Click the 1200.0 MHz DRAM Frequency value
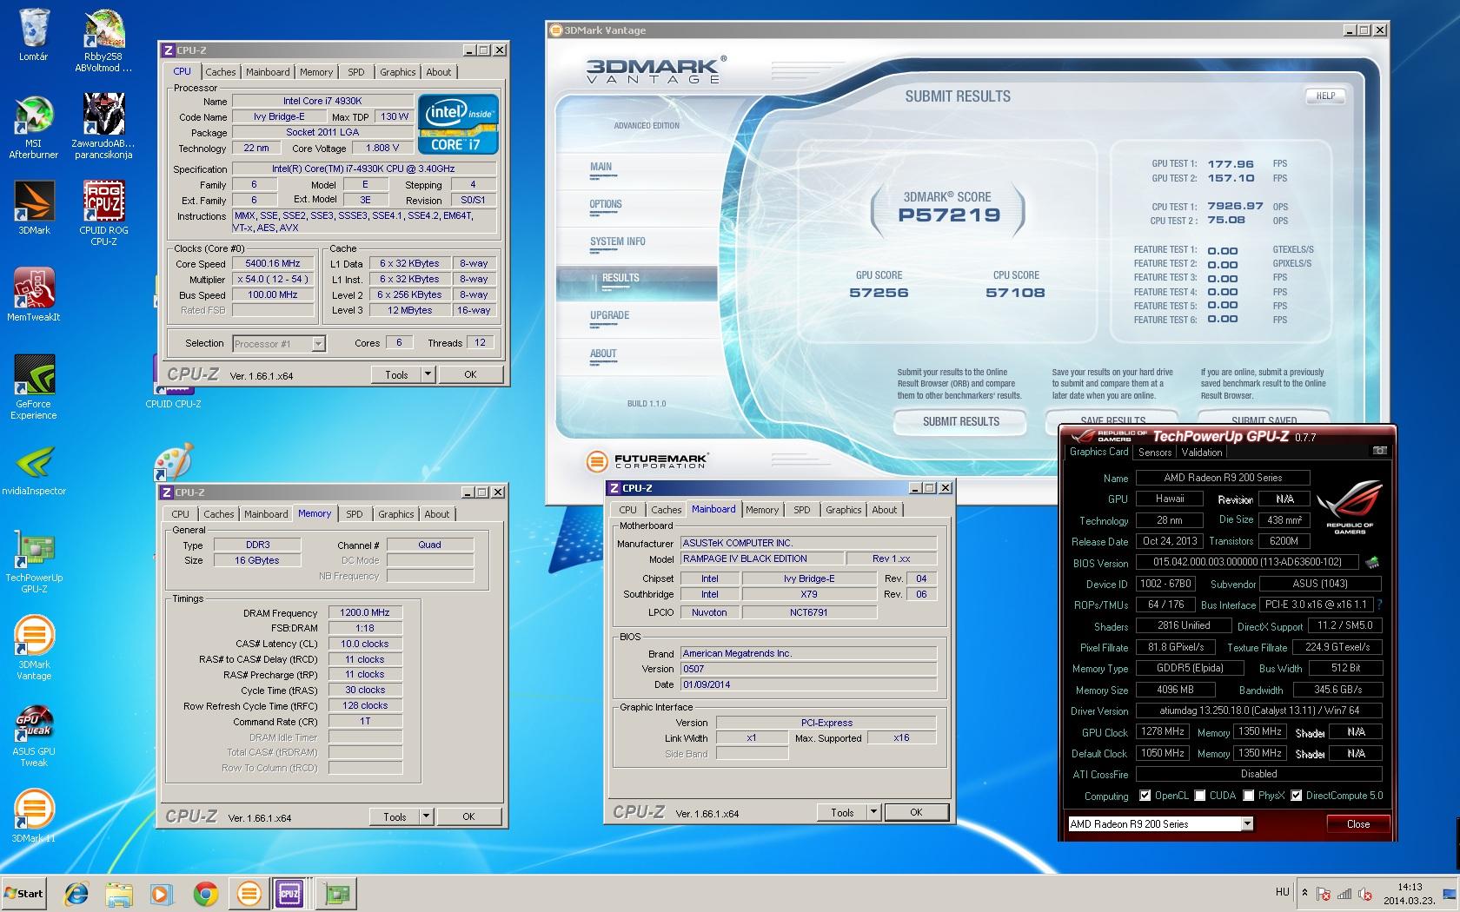This screenshot has width=1460, height=912. [365, 612]
